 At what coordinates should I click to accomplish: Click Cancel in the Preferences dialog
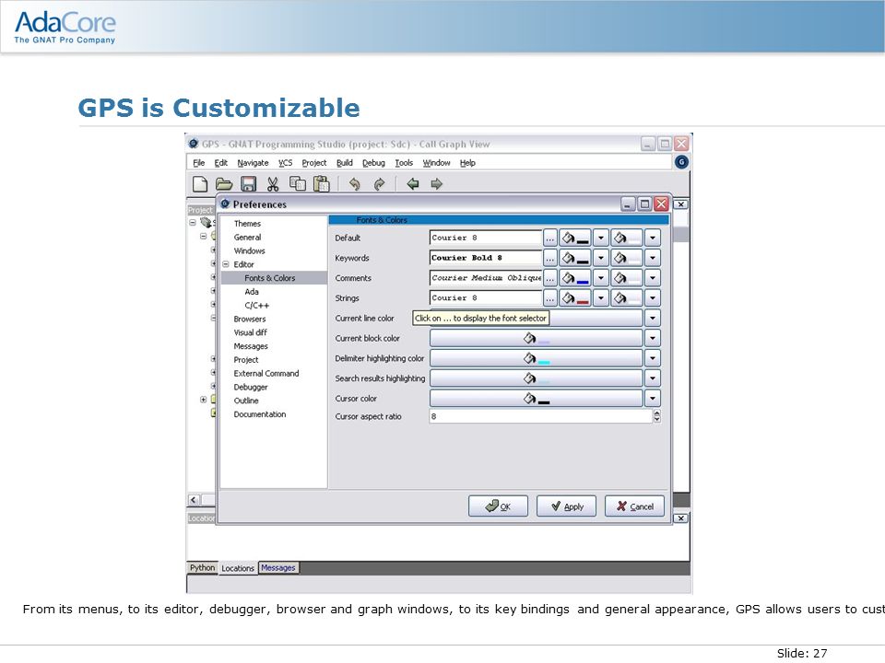634,506
